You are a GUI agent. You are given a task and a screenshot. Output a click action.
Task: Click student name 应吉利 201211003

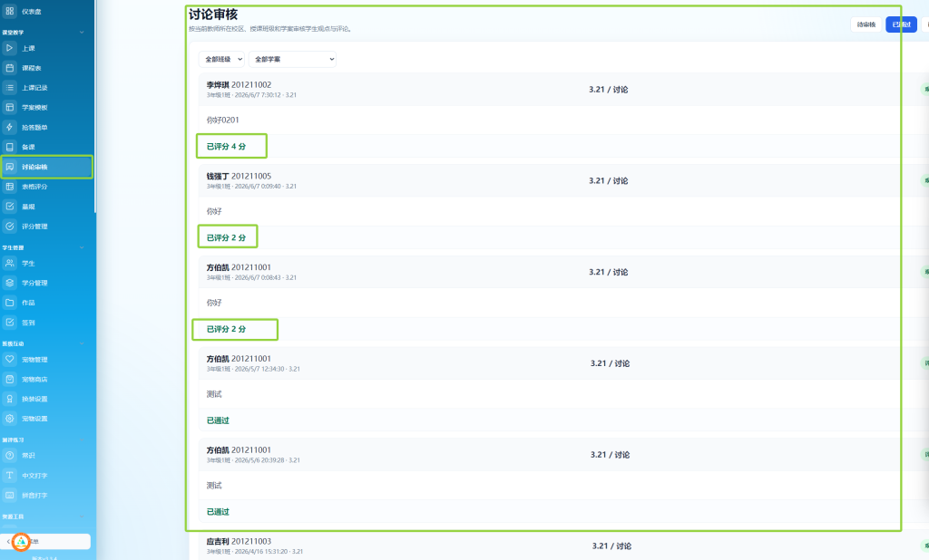(x=239, y=541)
